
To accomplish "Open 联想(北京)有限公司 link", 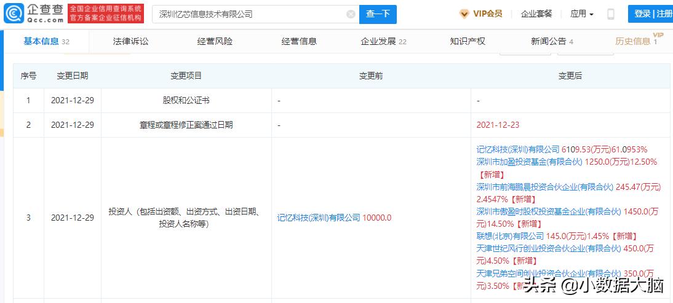I will pos(511,236).
